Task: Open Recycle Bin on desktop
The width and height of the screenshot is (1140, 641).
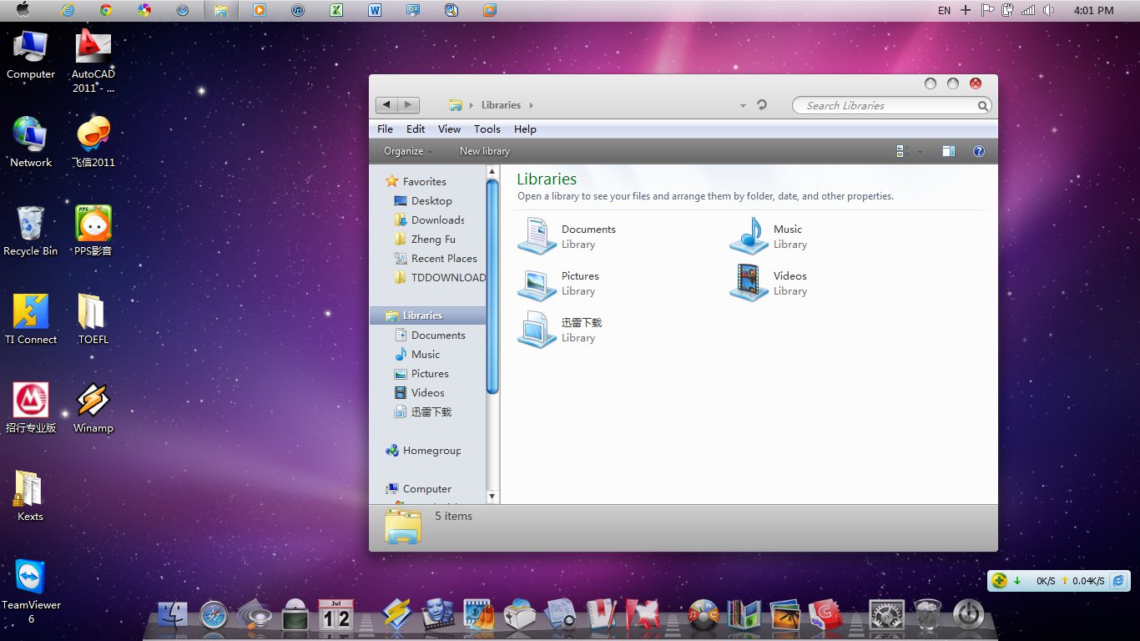Action: click(31, 230)
